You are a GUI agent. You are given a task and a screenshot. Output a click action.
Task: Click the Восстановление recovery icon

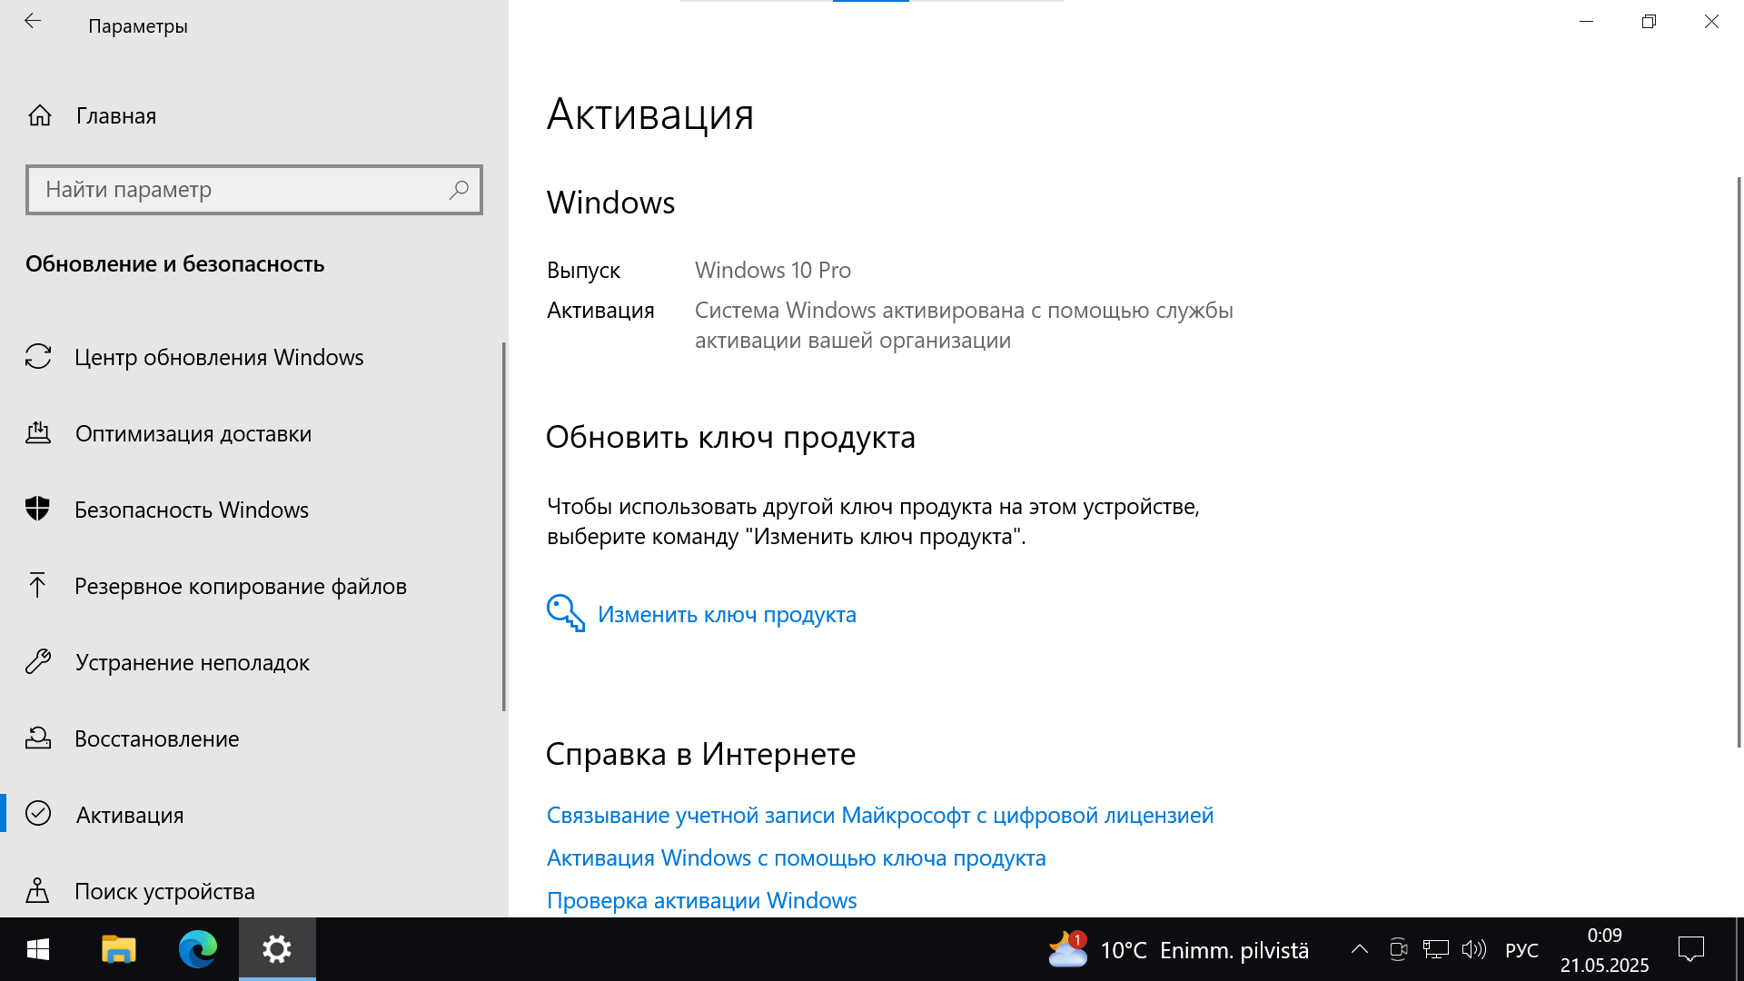point(38,738)
